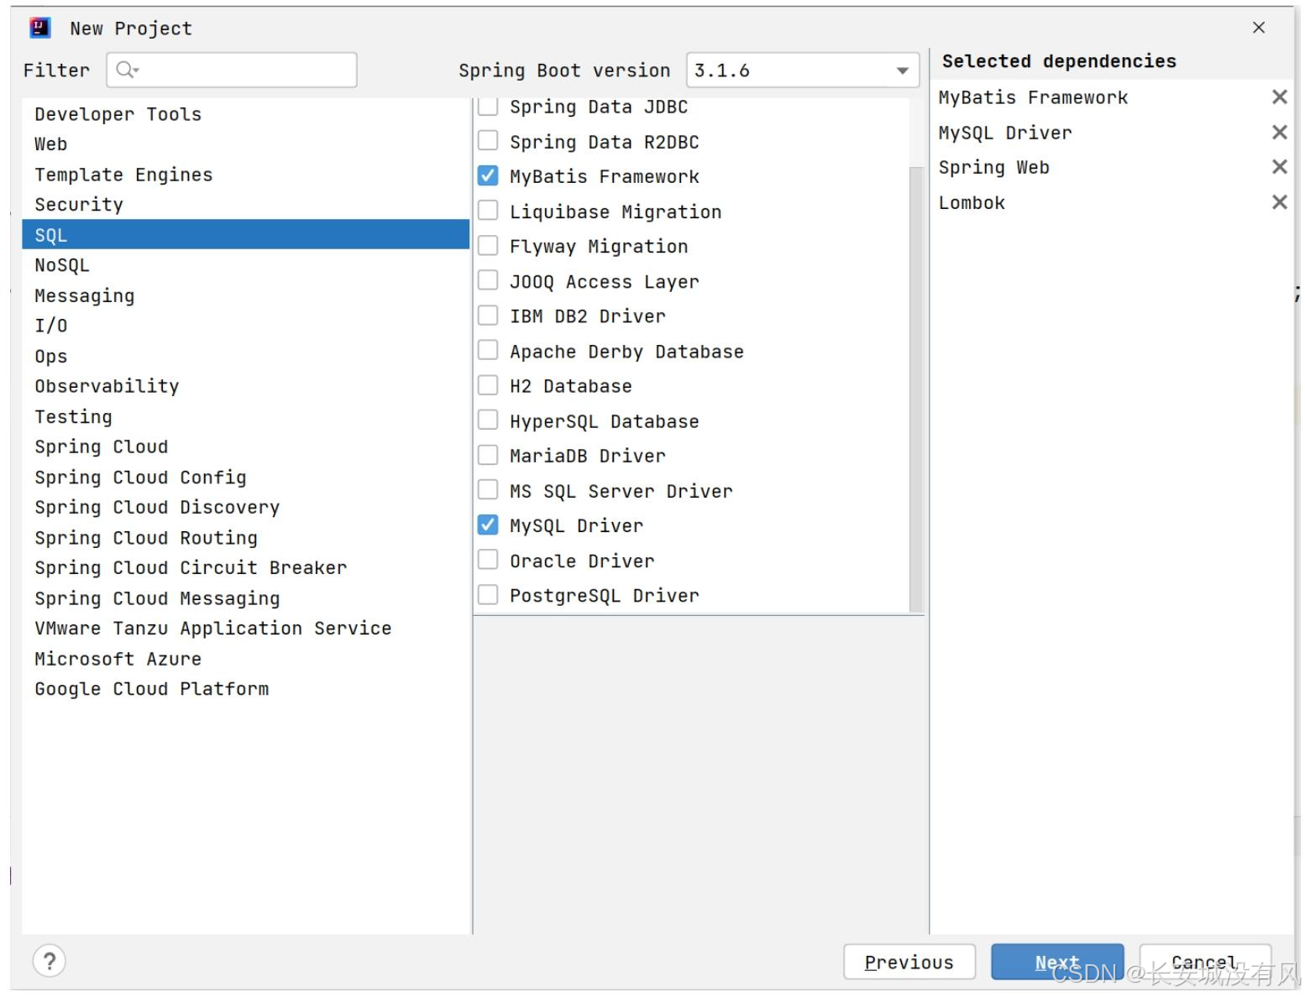Click the IntelliJ IDEA logo in title bar
Screen dimensions: 1305x997
pyautogui.click(x=39, y=28)
